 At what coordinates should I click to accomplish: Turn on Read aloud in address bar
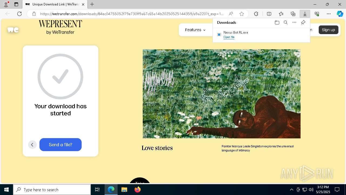click(231, 14)
